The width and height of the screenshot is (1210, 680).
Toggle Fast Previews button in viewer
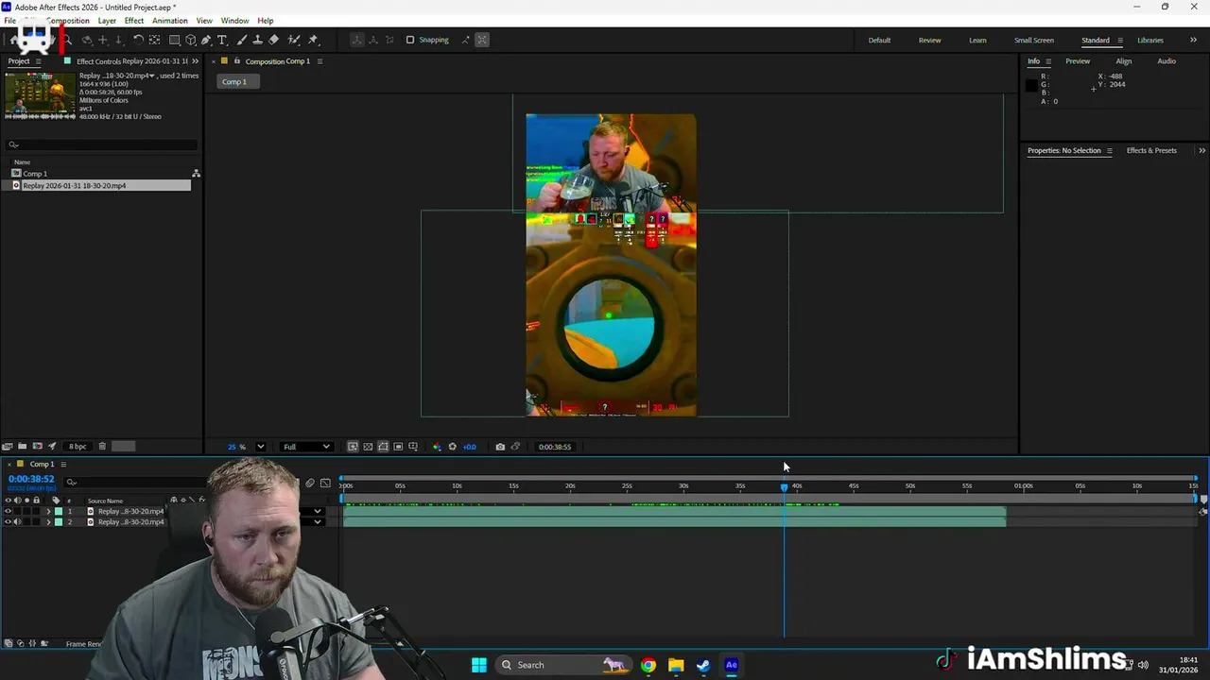(353, 447)
